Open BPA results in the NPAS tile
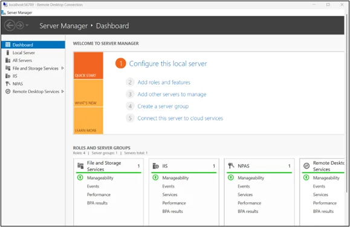The height and width of the screenshot is (227, 350). tap(248, 211)
